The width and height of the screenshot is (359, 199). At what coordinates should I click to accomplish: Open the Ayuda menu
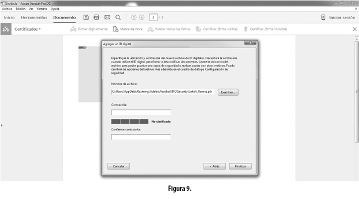point(55,9)
